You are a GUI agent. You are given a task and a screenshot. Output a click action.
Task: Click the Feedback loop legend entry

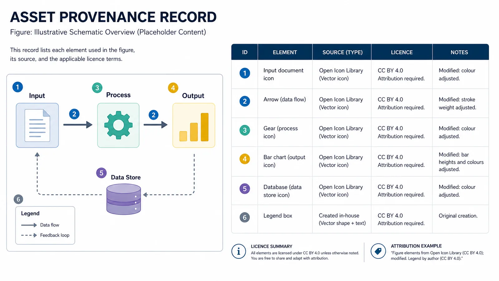[45, 235]
